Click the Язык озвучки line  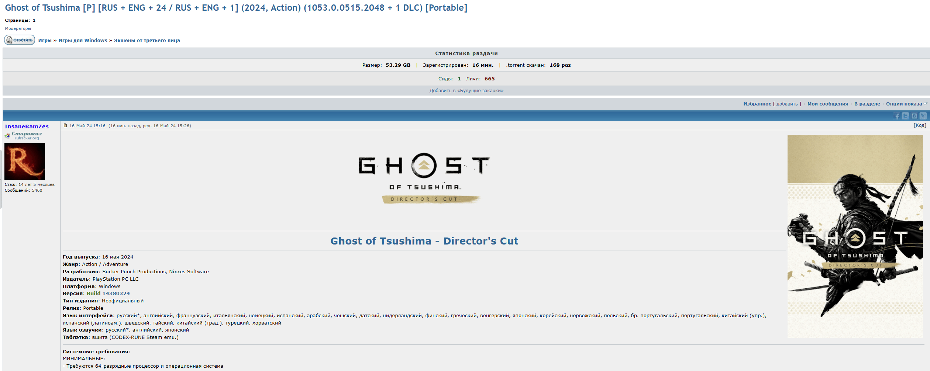(126, 330)
